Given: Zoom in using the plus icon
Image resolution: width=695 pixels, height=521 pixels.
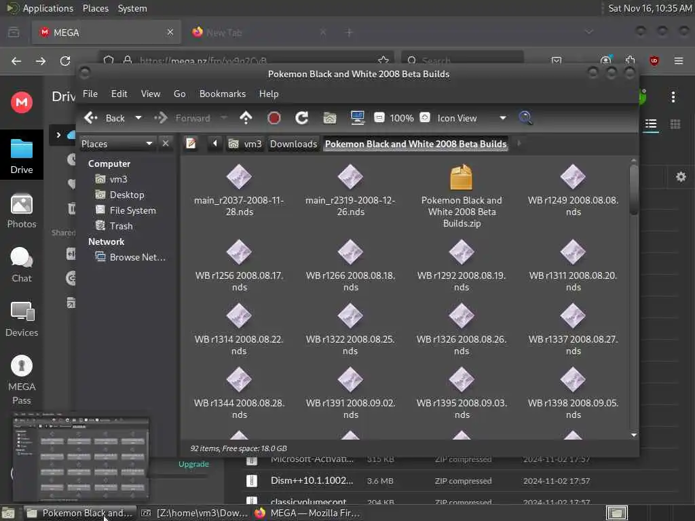Looking at the screenshot, I should [x=425, y=117].
